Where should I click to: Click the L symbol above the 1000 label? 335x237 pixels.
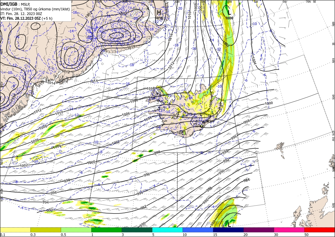click(x=229, y=13)
